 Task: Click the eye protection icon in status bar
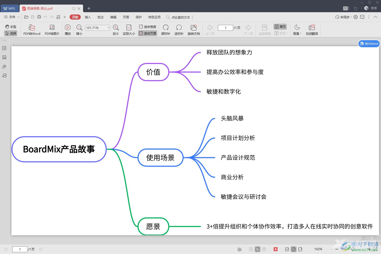click(239, 249)
